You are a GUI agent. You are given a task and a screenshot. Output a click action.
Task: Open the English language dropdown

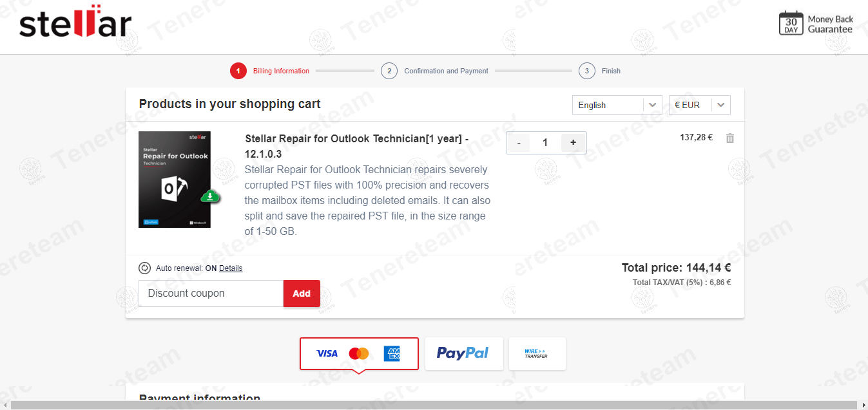point(617,105)
